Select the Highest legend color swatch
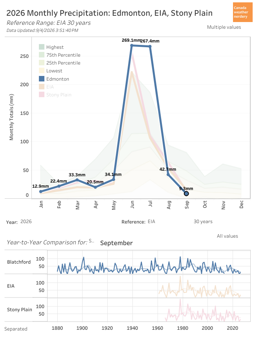Screen dimensions: 255x338 point(42,47)
